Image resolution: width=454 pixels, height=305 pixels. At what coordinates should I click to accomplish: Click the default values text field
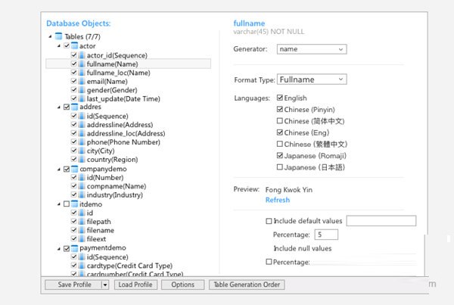(381, 221)
